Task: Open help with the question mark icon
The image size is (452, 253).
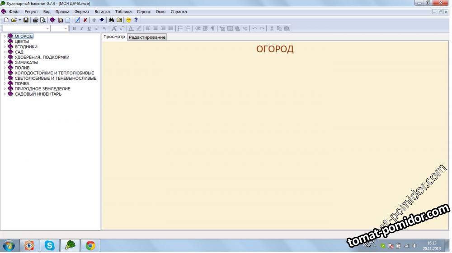Action: [x=136, y=20]
